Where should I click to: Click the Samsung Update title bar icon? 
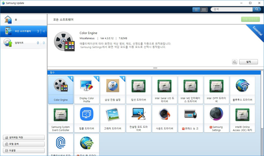click(3, 3)
